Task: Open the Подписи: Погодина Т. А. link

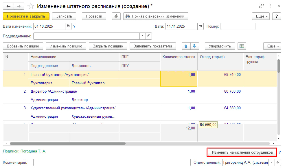Action: (25, 151)
